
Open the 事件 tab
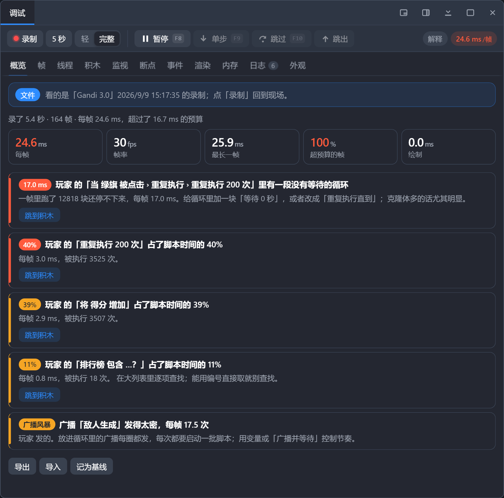click(175, 65)
